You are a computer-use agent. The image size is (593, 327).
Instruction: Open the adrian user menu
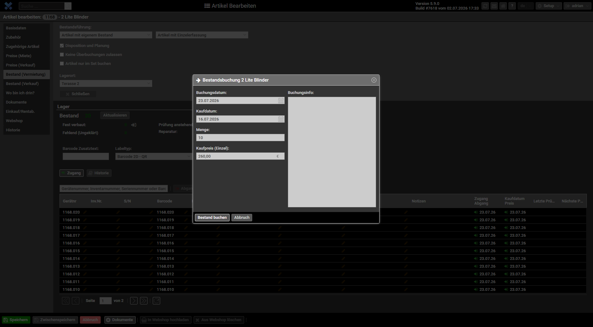[577, 6]
